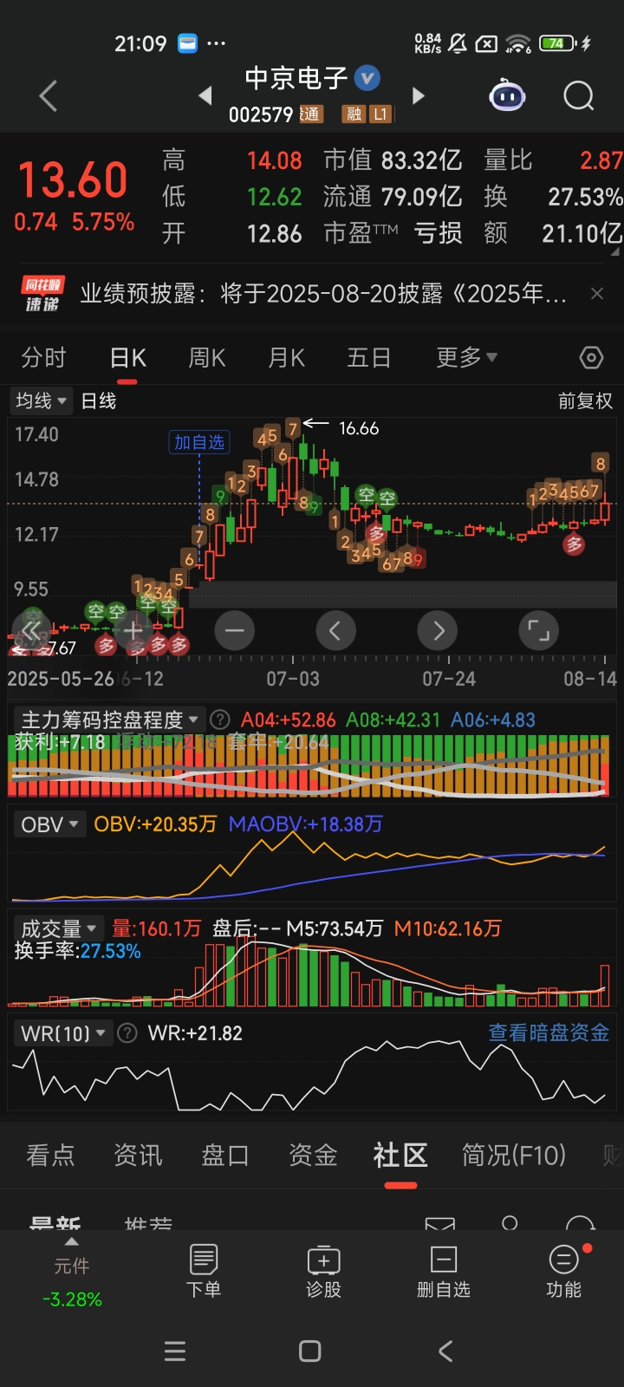This screenshot has height=1387, width=624.
Task: Tap 删自选 to remove from watchlist
Action: tap(443, 1271)
